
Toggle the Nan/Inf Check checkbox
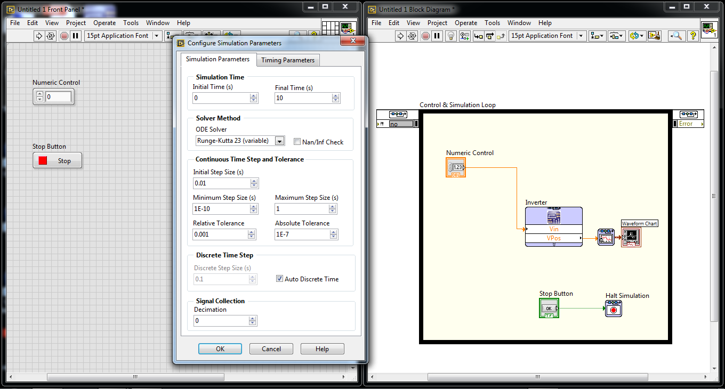297,141
